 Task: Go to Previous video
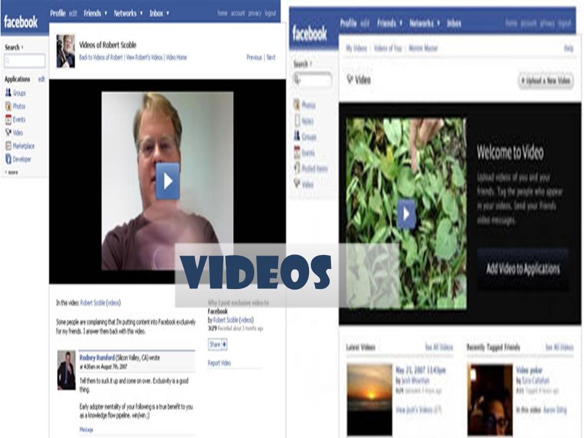click(254, 57)
